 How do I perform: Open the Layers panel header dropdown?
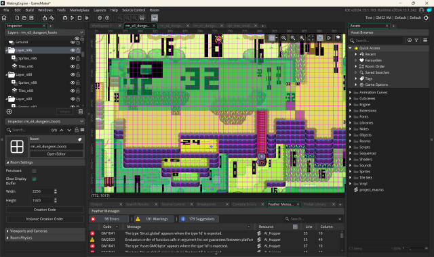pos(81,32)
